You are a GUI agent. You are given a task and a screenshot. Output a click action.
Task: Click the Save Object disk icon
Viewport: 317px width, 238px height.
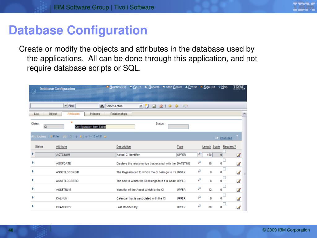pyautogui.click(x=154, y=106)
